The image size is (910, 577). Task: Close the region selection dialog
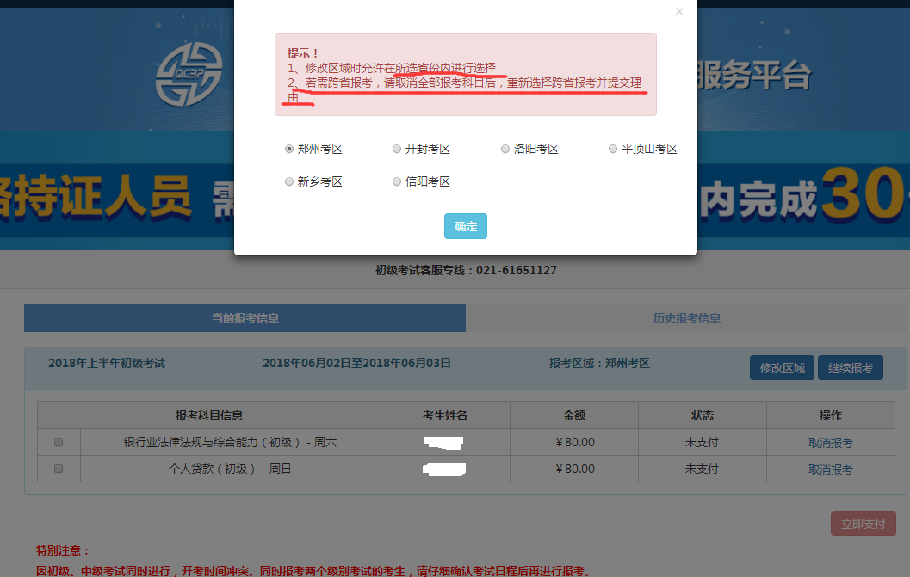[x=678, y=11]
